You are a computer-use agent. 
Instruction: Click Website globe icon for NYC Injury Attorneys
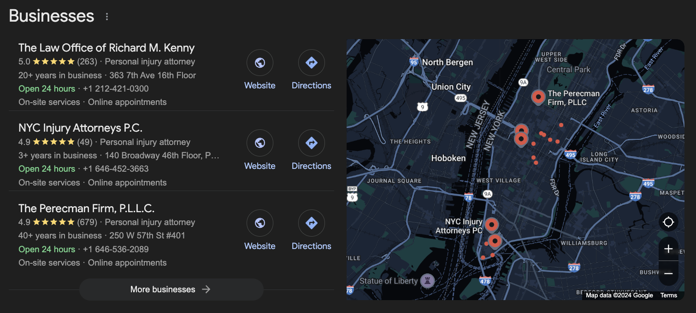tap(260, 143)
